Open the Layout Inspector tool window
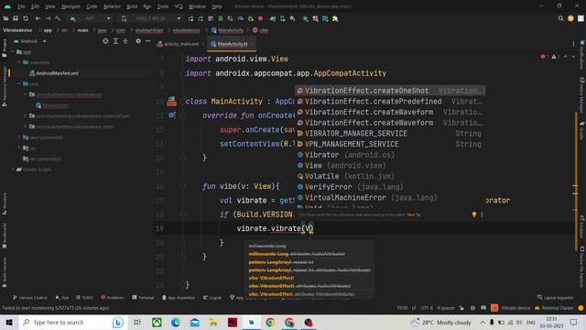The image size is (586, 330). (556, 297)
